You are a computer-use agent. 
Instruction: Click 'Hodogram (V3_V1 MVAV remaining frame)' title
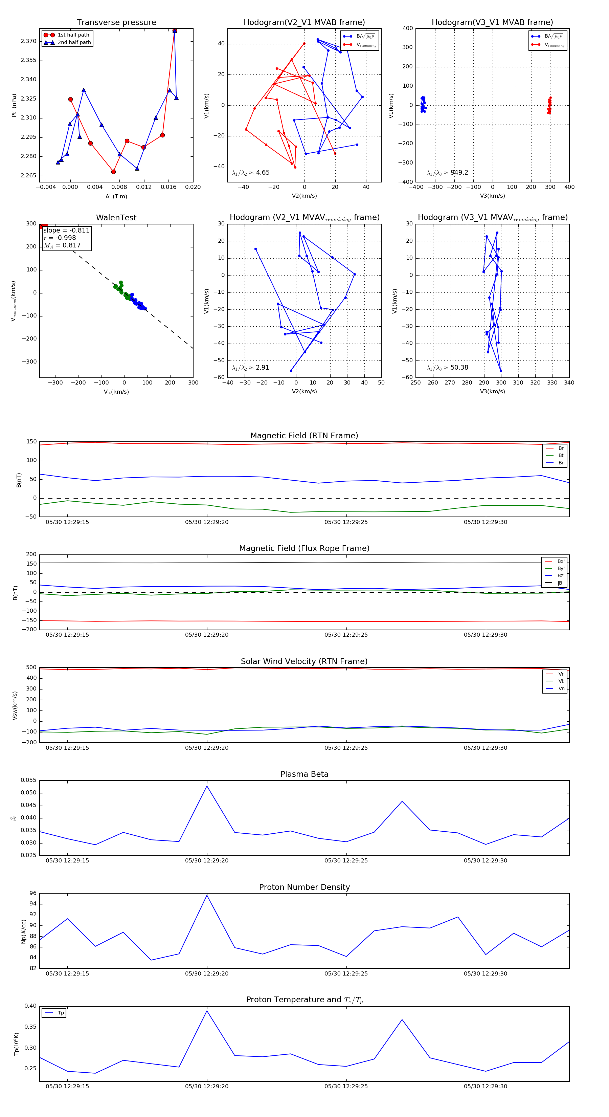coord(492,218)
